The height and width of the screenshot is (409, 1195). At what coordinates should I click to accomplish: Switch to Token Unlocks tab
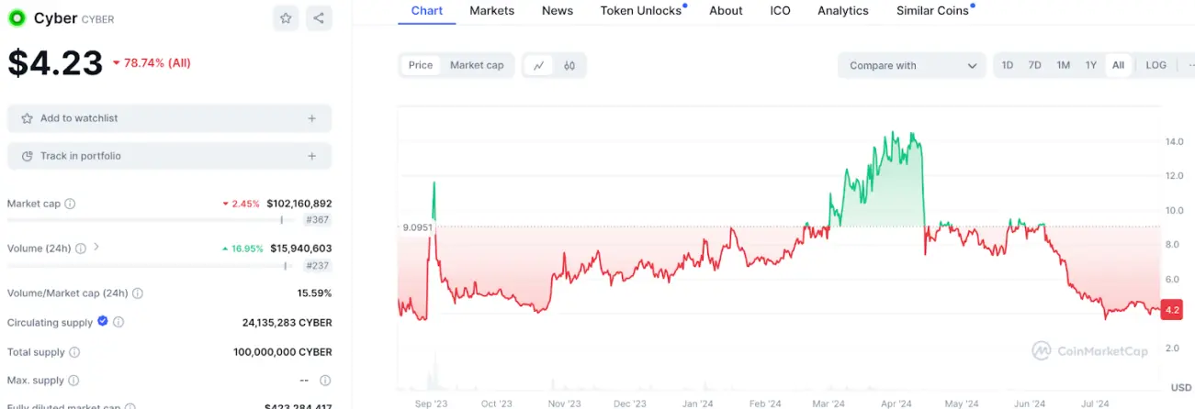click(641, 11)
